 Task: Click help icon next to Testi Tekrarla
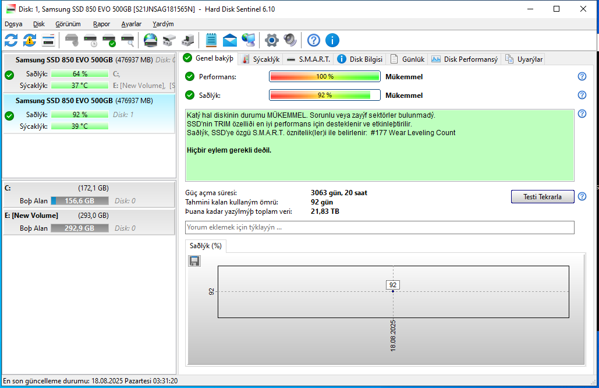(582, 196)
